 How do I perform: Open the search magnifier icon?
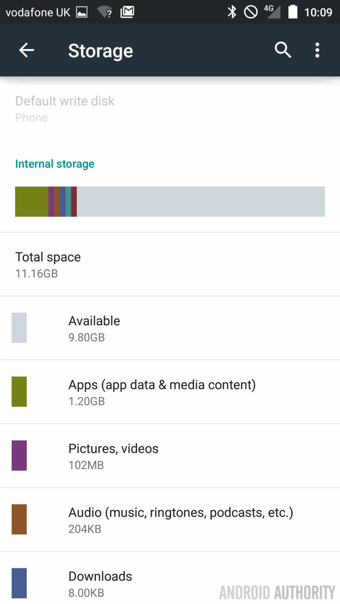[283, 50]
